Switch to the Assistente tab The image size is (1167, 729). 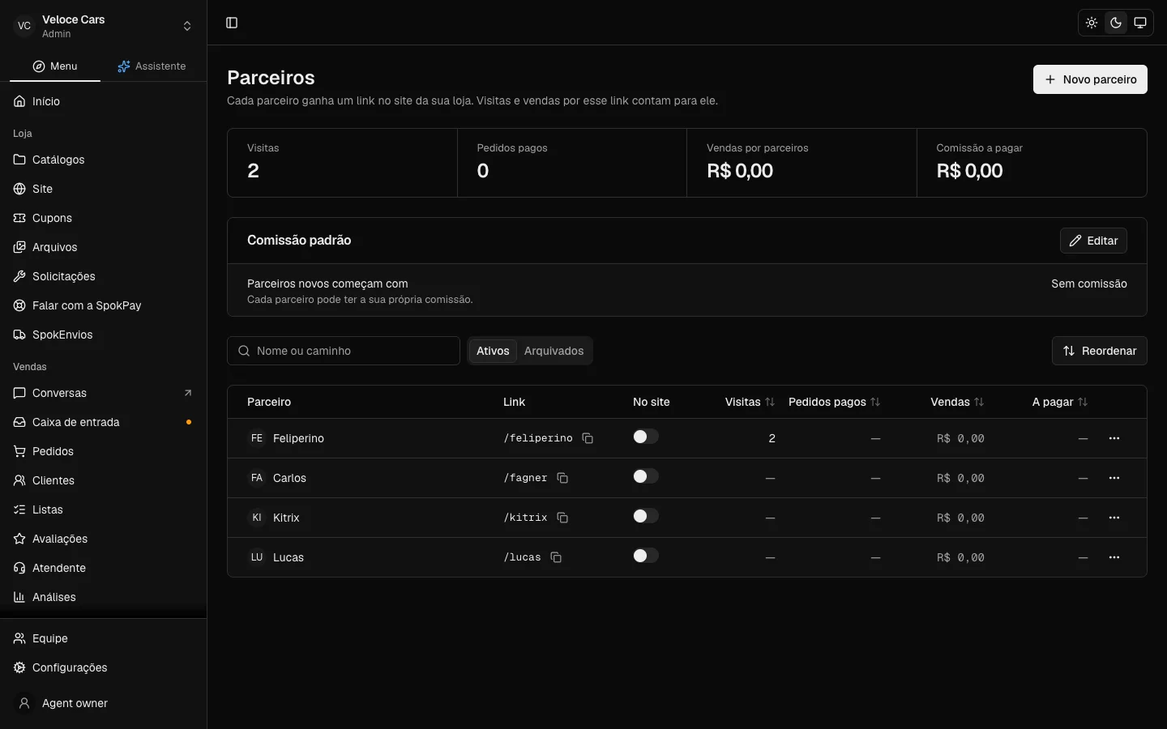click(152, 66)
